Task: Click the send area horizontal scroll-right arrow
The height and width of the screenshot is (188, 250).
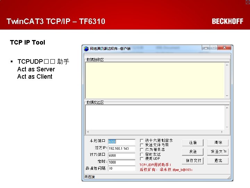Action: point(222,132)
